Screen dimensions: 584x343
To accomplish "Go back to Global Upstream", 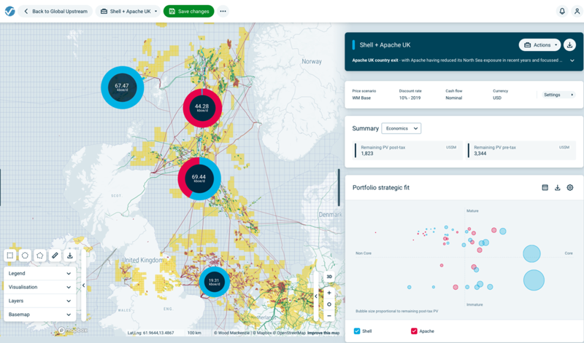I will click(x=55, y=12).
